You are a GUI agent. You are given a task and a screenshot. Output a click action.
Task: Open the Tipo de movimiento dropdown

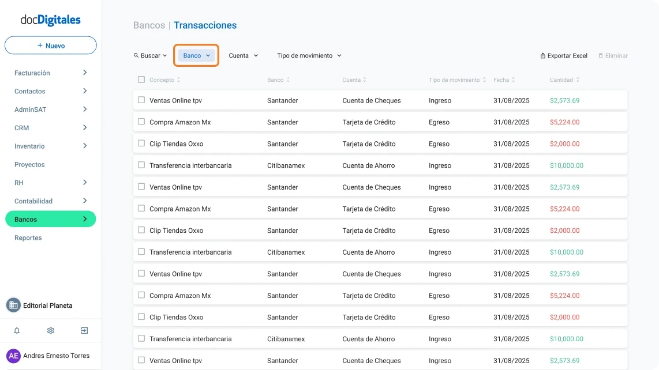coord(309,55)
